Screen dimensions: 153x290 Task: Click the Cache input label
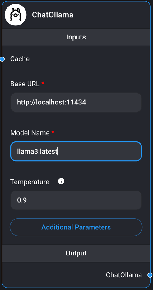click(20, 59)
